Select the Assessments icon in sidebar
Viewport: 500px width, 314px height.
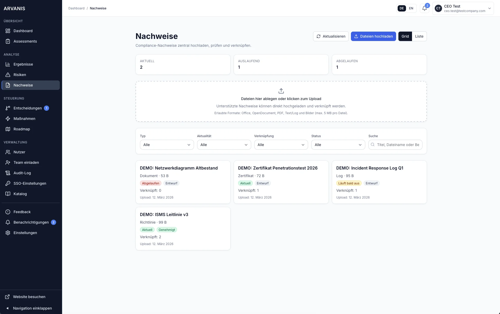tap(8, 41)
